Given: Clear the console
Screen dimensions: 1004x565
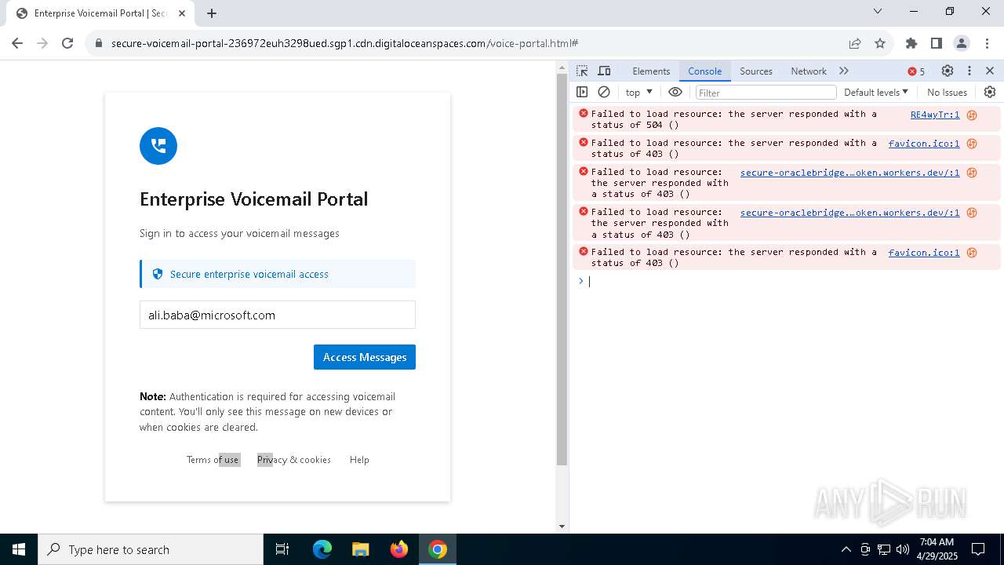Looking at the screenshot, I should click(604, 92).
